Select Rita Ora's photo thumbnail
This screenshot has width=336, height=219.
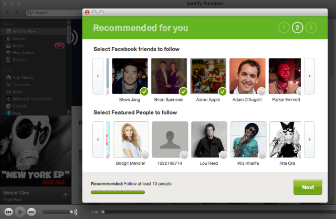[x=285, y=140]
